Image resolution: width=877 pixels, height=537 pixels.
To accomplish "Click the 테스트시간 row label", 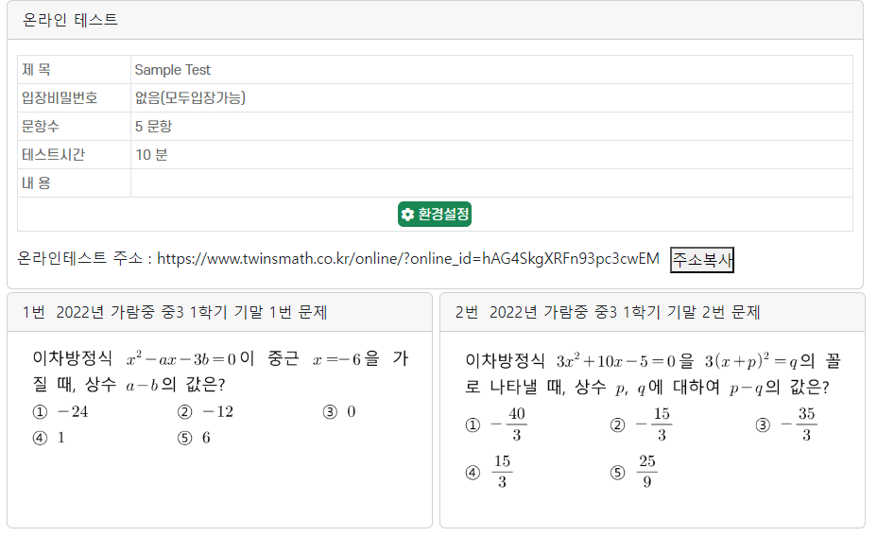I will pos(53,155).
